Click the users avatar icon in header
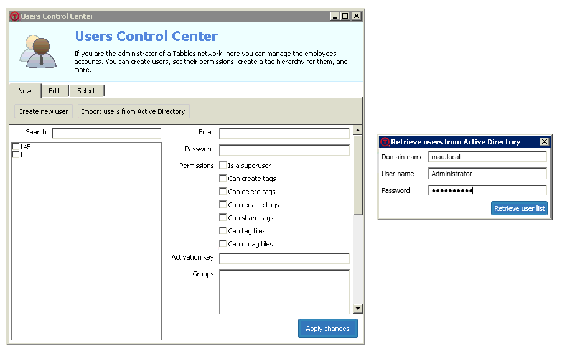The height and width of the screenshot is (356, 562). point(38,52)
